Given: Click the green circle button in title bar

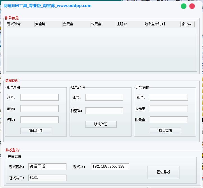Looking at the screenshot, I should coord(184,6).
